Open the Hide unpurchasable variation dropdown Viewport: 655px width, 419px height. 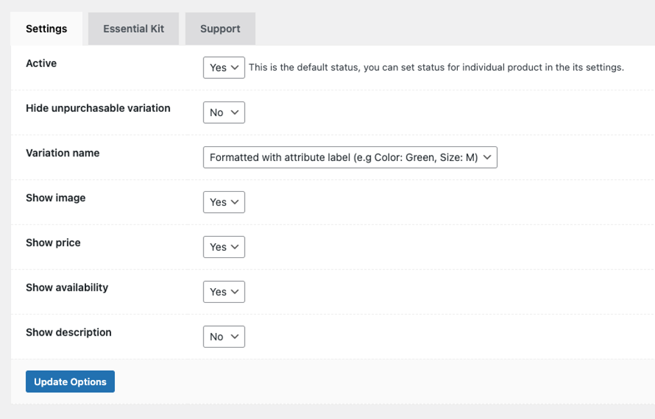point(223,112)
